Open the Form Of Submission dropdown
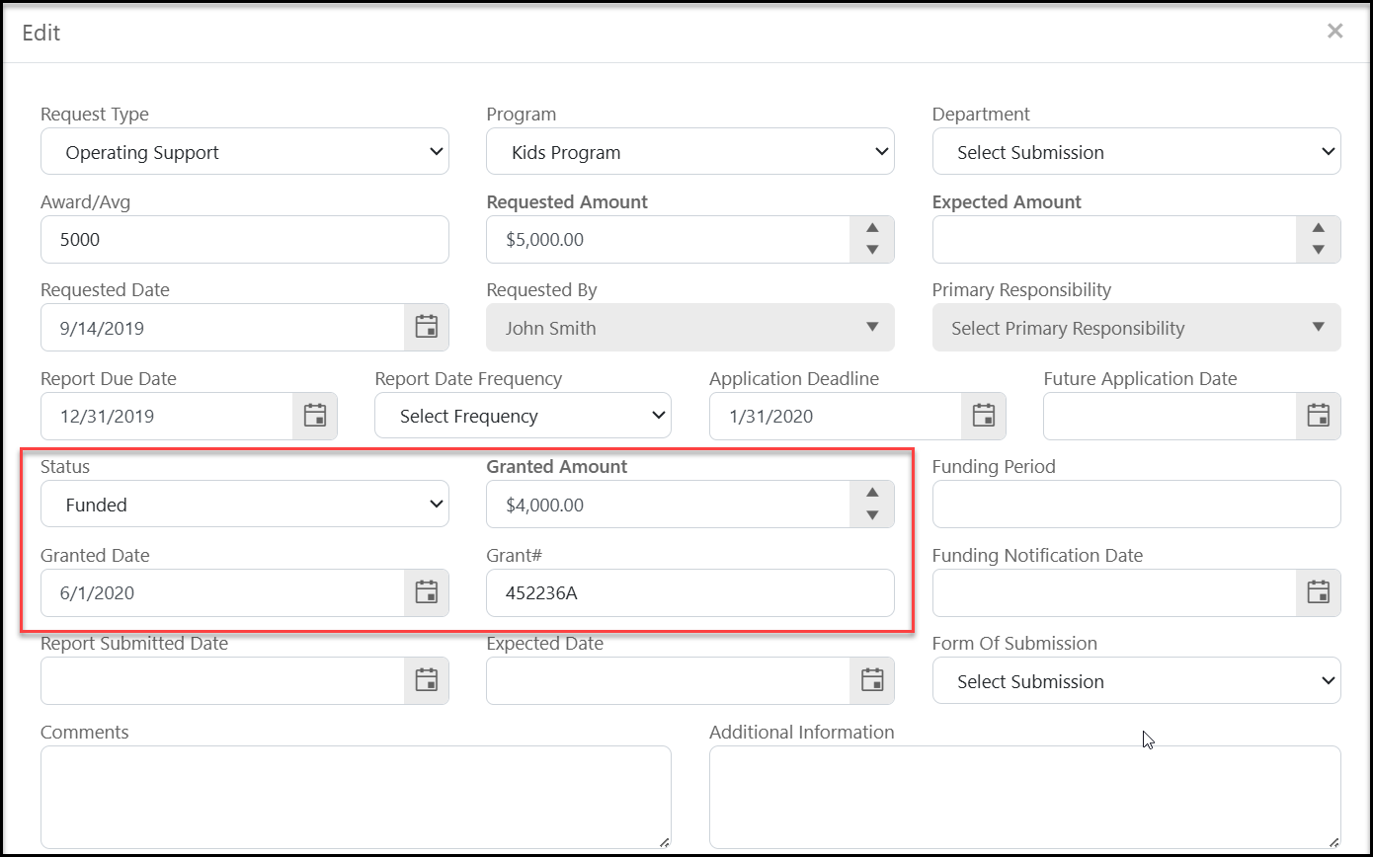The image size is (1373, 857). (1137, 681)
